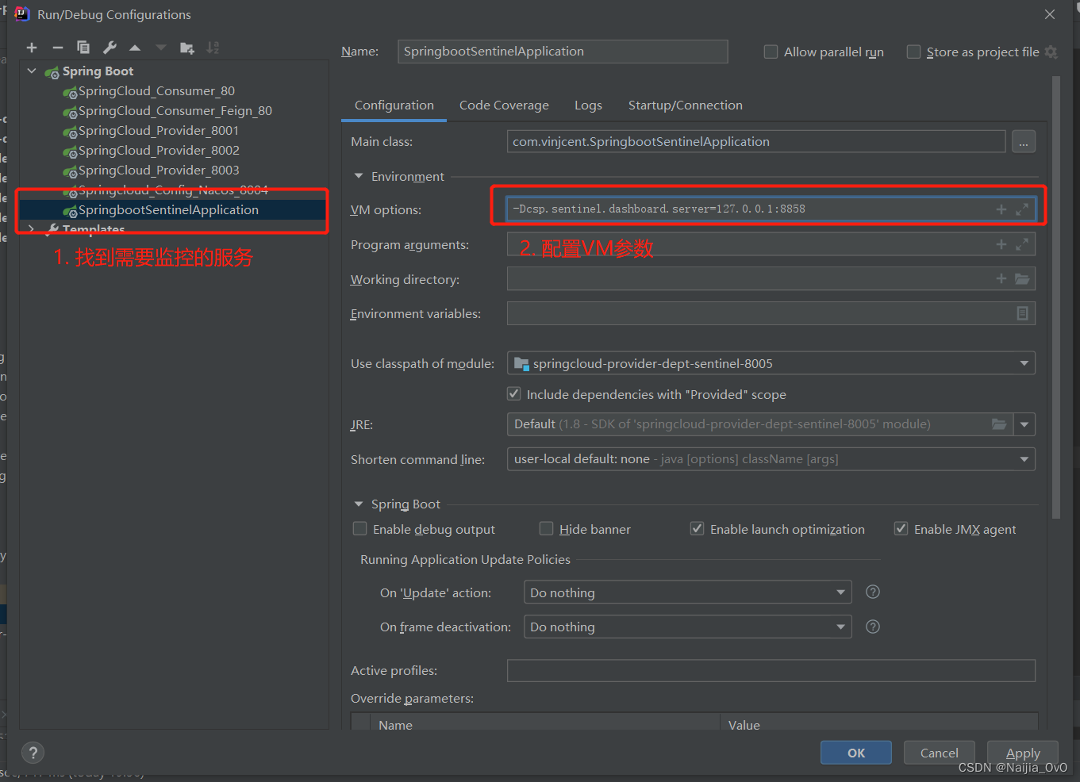This screenshot has height=782, width=1080.
Task: Copy the selected configuration
Action: [83, 48]
